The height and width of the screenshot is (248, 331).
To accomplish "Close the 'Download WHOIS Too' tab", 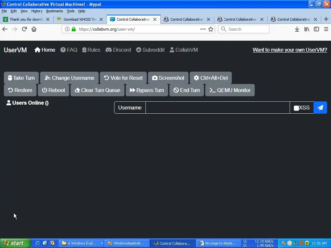I will point(101,19).
